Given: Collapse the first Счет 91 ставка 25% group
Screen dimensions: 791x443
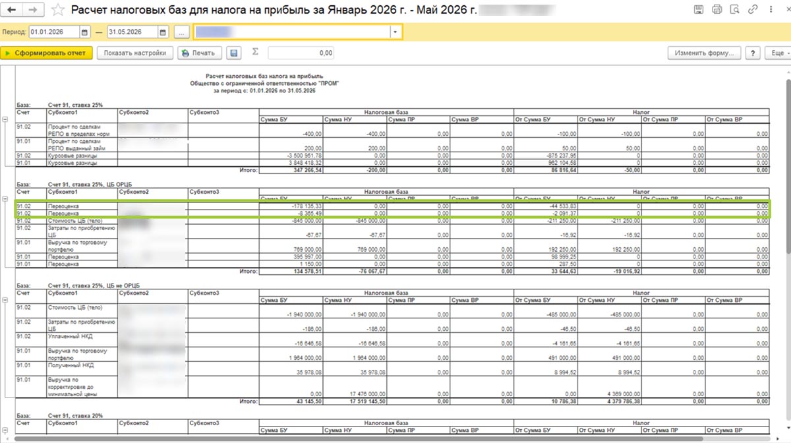Looking at the screenshot, I should pyautogui.click(x=6, y=119).
